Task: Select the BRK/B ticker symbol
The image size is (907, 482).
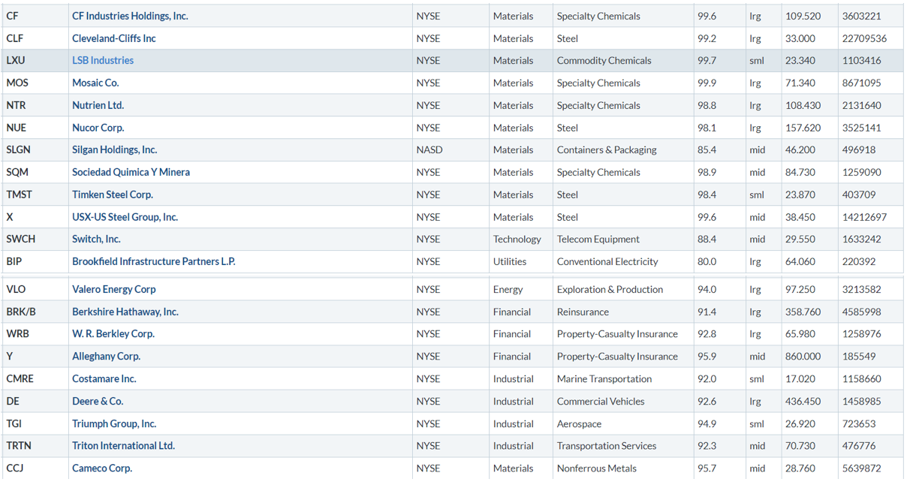Action: pyautogui.click(x=21, y=312)
